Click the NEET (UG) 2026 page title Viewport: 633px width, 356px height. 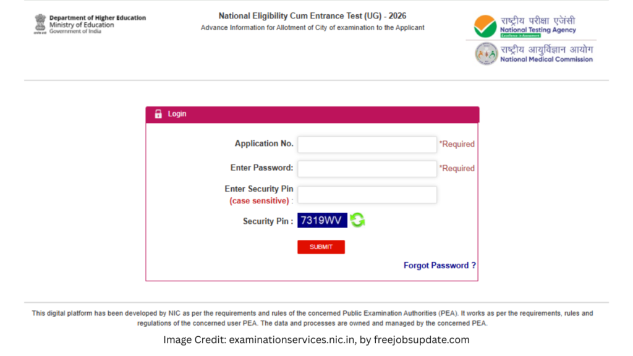pyautogui.click(x=312, y=16)
